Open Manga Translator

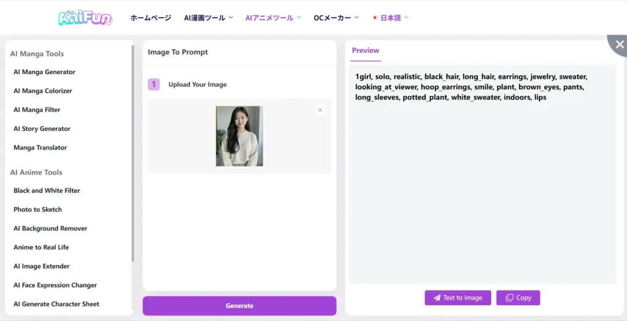click(40, 148)
